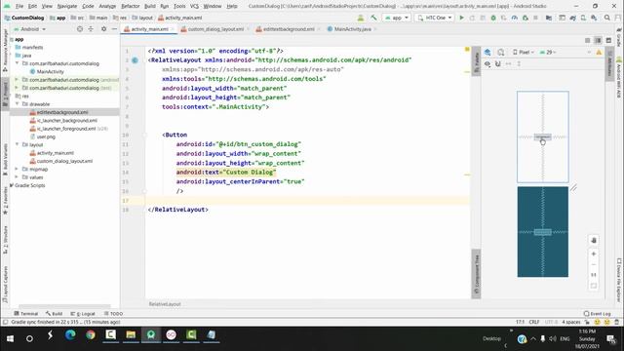Click the magnet autoconnect icon in preview

coord(498,63)
